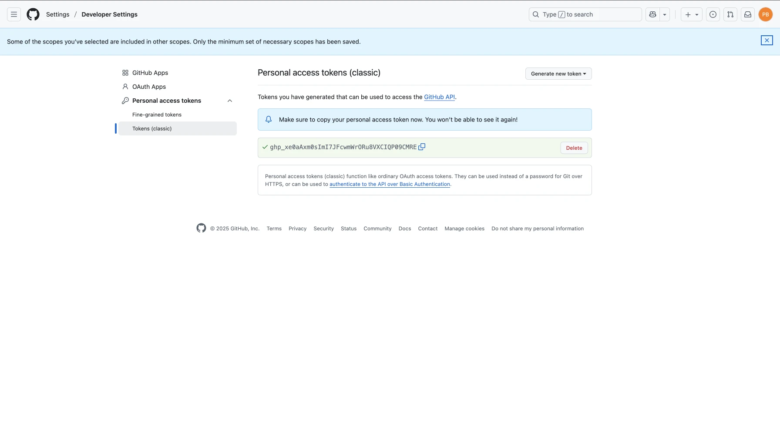
Task: Open the Copilot dropdown arrow
Action: 665,14
